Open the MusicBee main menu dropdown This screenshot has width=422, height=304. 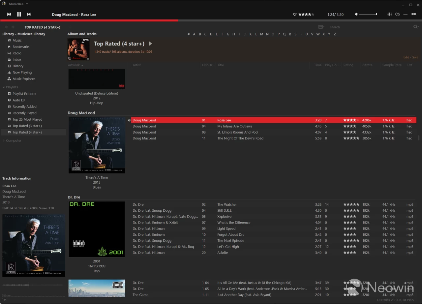pyautogui.click(x=18, y=4)
